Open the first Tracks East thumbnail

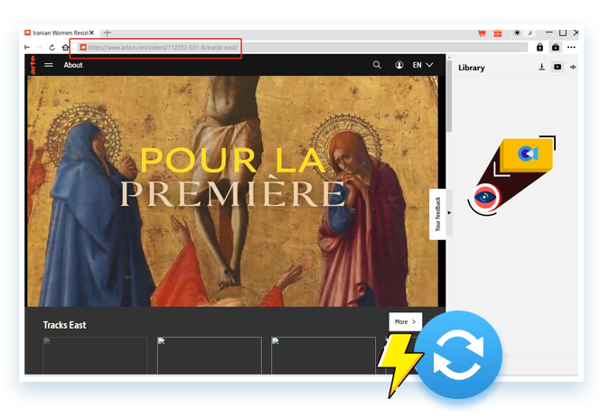(95, 356)
